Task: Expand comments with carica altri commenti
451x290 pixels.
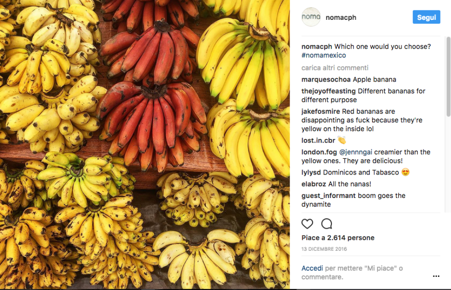Action: [x=335, y=68]
